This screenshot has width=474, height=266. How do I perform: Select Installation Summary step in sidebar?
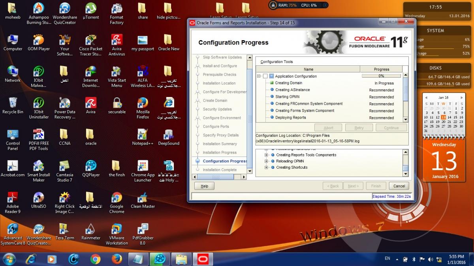pos(220,144)
